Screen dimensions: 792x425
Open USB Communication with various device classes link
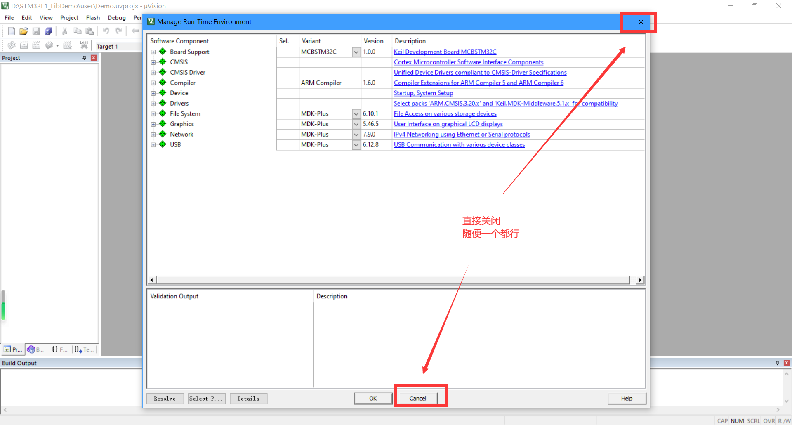click(x=459, y=145)
